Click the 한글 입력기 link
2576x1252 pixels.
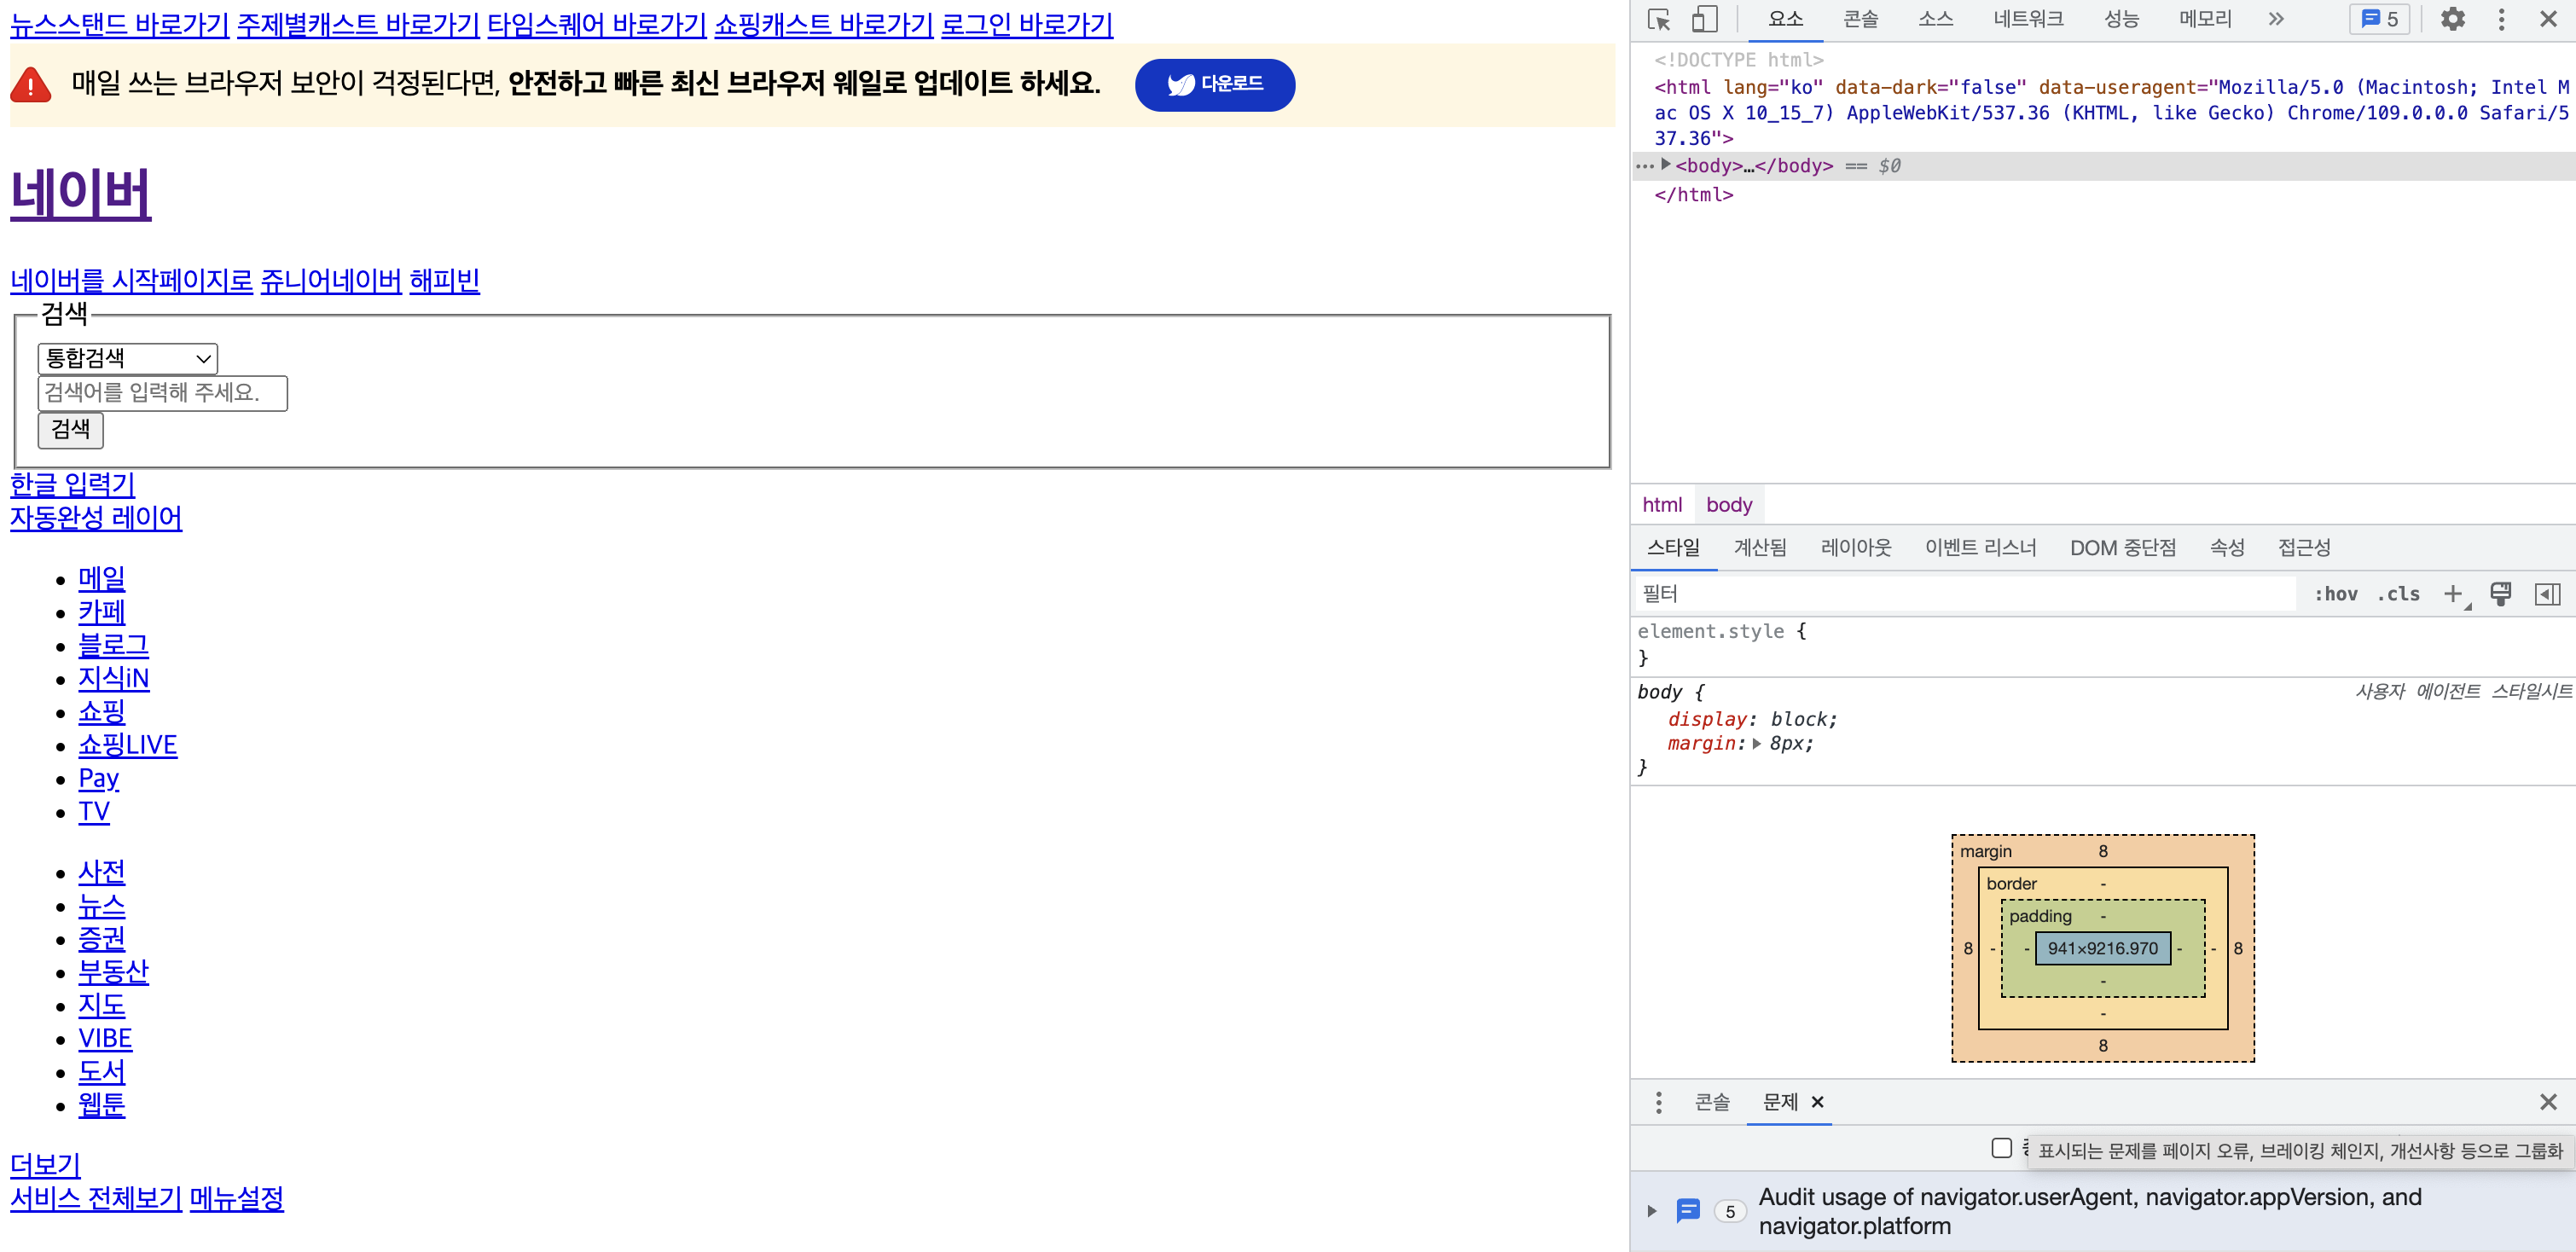pos(72,485)
